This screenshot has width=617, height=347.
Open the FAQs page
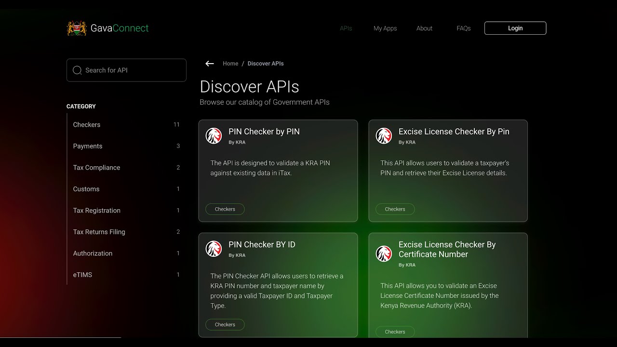point(464,28)
